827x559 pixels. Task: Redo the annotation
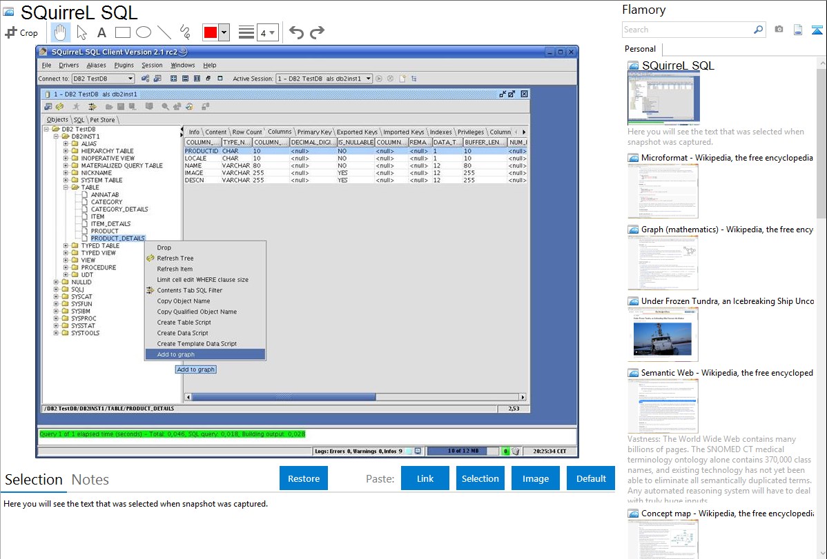(x=317, y=32)
